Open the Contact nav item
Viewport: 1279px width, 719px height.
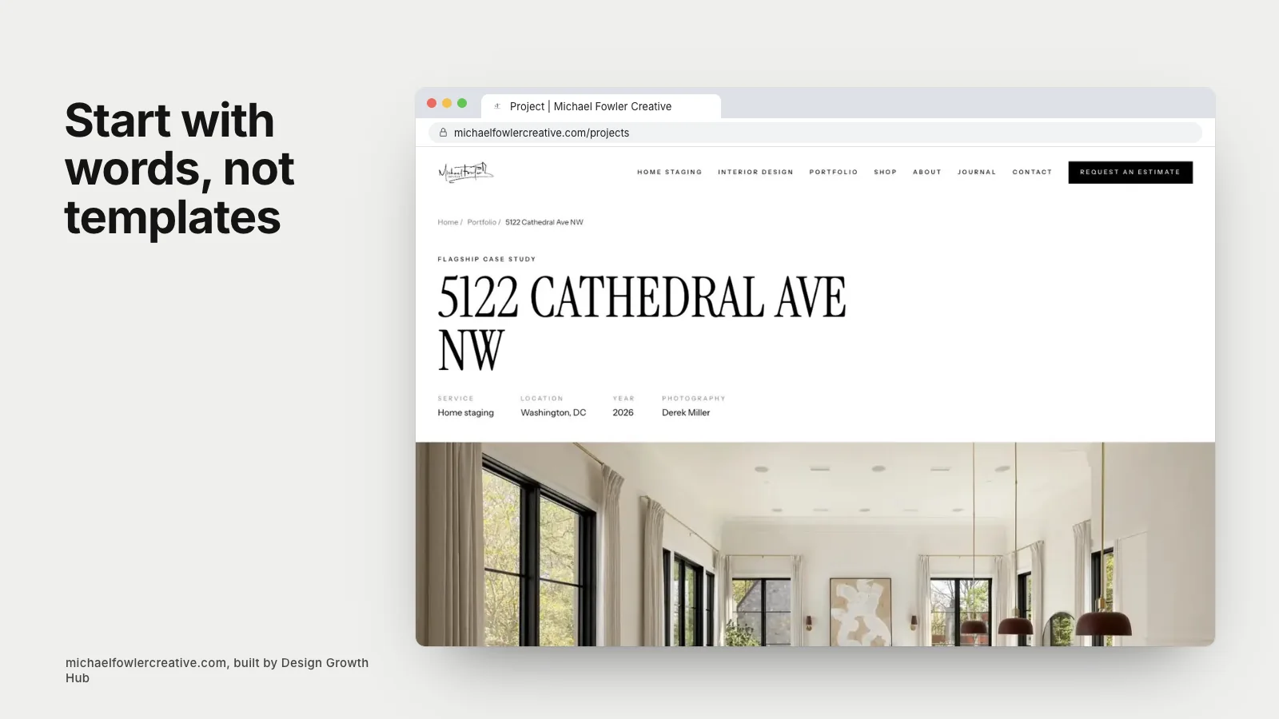click(1032, 172)
